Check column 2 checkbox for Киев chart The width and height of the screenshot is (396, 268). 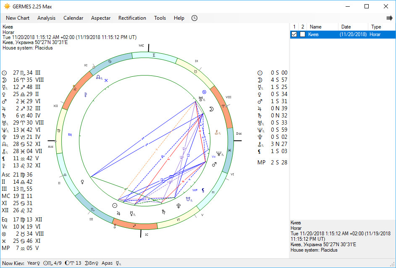click(302, 34)
